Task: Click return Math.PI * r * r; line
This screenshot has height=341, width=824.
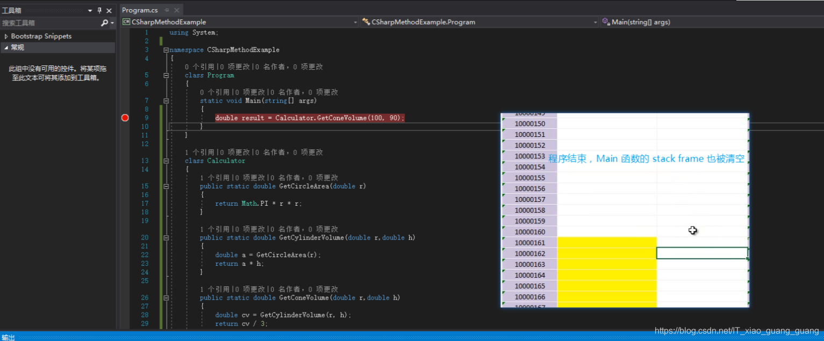Action: click(259, 204)
